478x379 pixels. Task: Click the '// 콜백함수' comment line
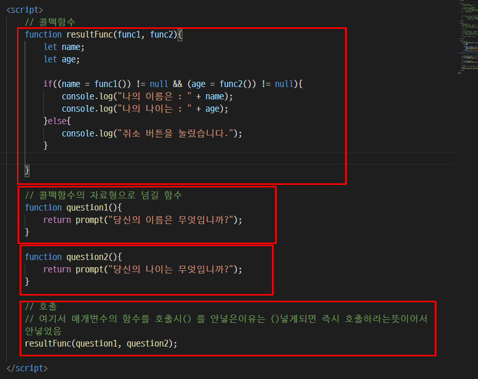50,22
